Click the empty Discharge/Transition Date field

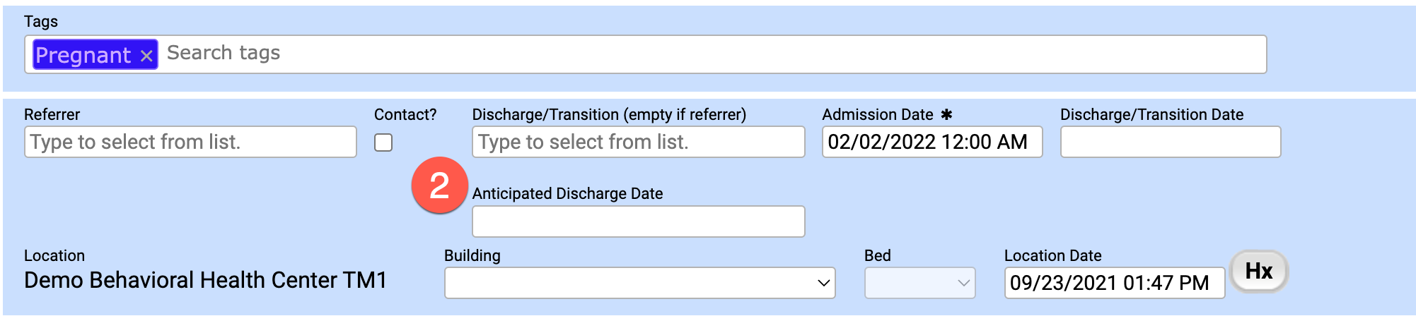pos(1170,142)
